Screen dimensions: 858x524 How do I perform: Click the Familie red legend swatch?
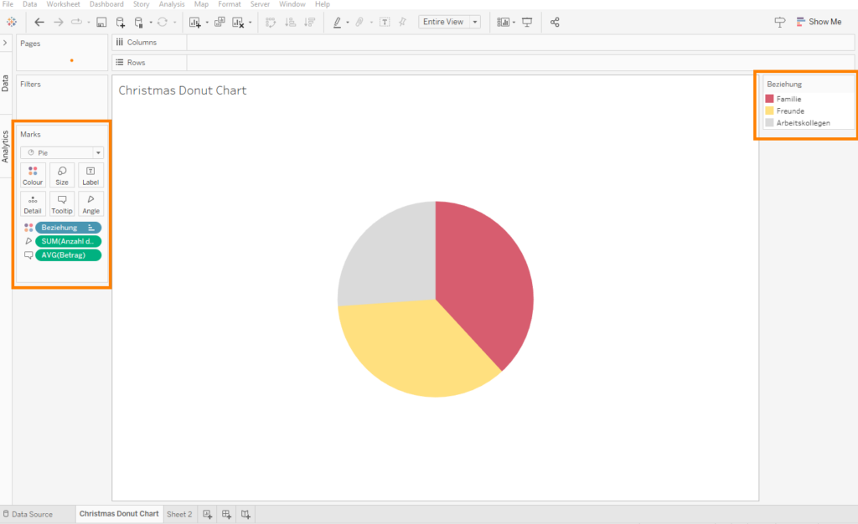tap(769, 99)
